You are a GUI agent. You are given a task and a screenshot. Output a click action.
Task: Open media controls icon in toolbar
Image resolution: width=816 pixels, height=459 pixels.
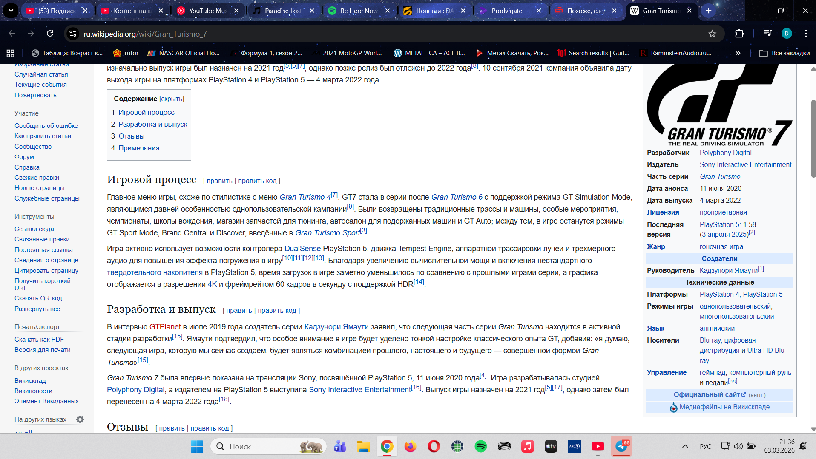[767, 34]
